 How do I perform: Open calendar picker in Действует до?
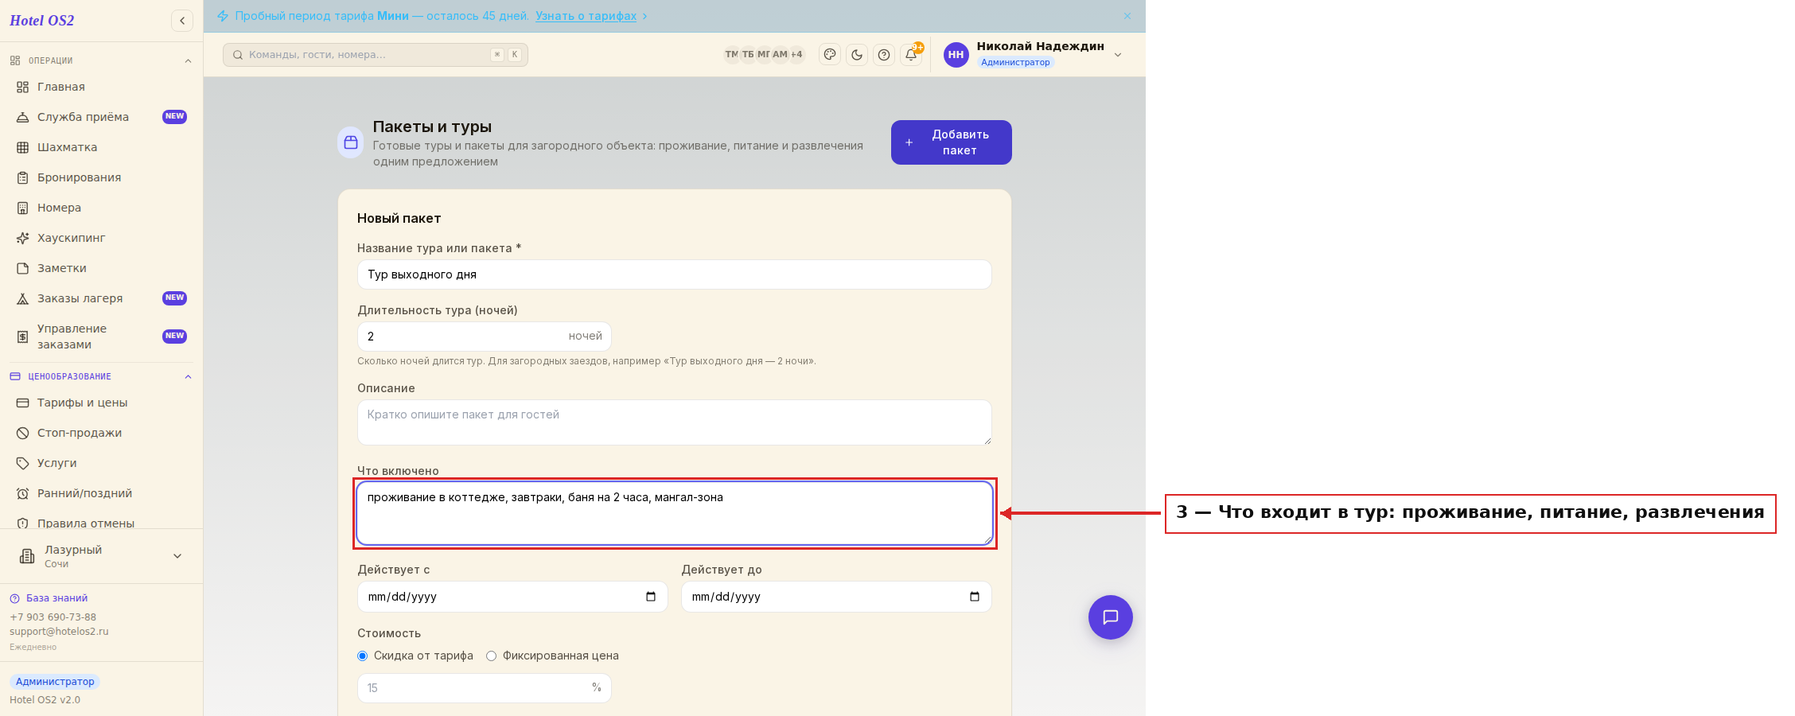tap(975, 597)
